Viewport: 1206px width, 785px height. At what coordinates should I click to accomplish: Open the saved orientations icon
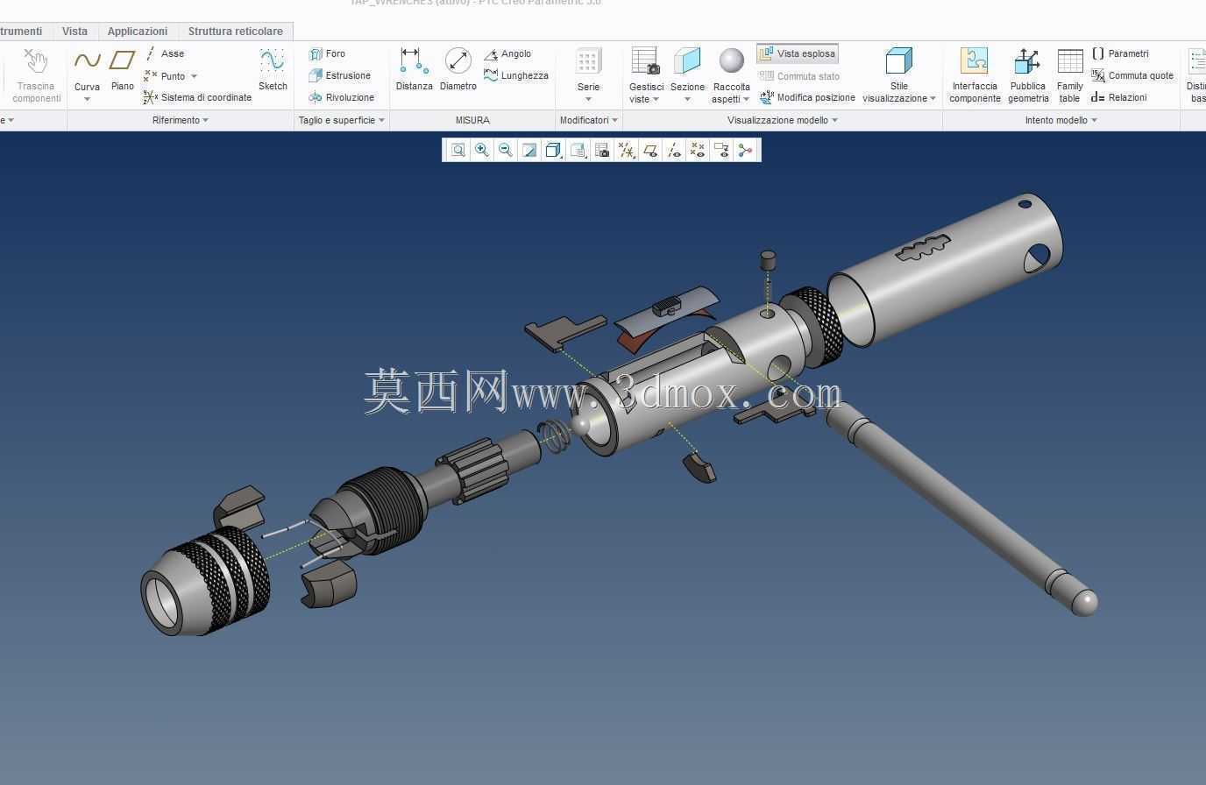(x=578, y=151)
